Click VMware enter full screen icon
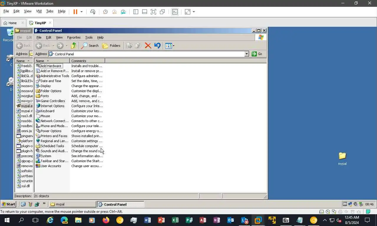The width and height of the screenshot is (377, 226). [x=153, y=12]
